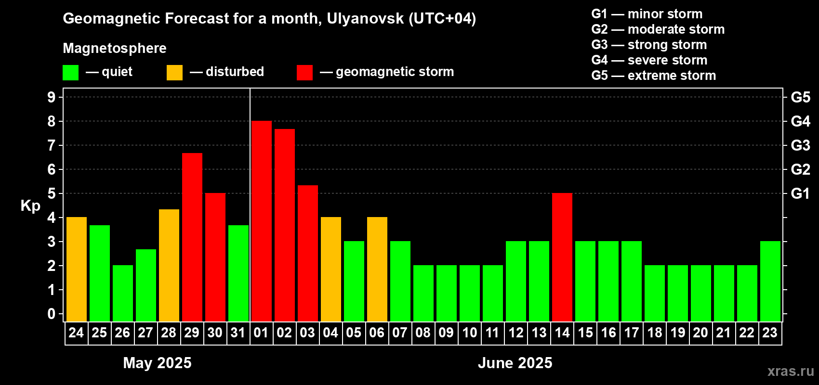
Task: Click date label 24 on the axis
Action: 76,333
